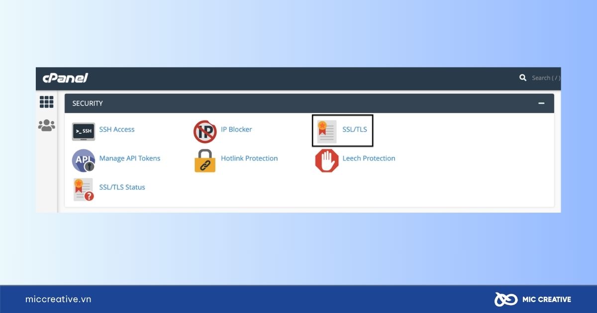Open the SSL/TLS Status link
This screenshot has height=313, width=597.
click(x=122, y=187)
